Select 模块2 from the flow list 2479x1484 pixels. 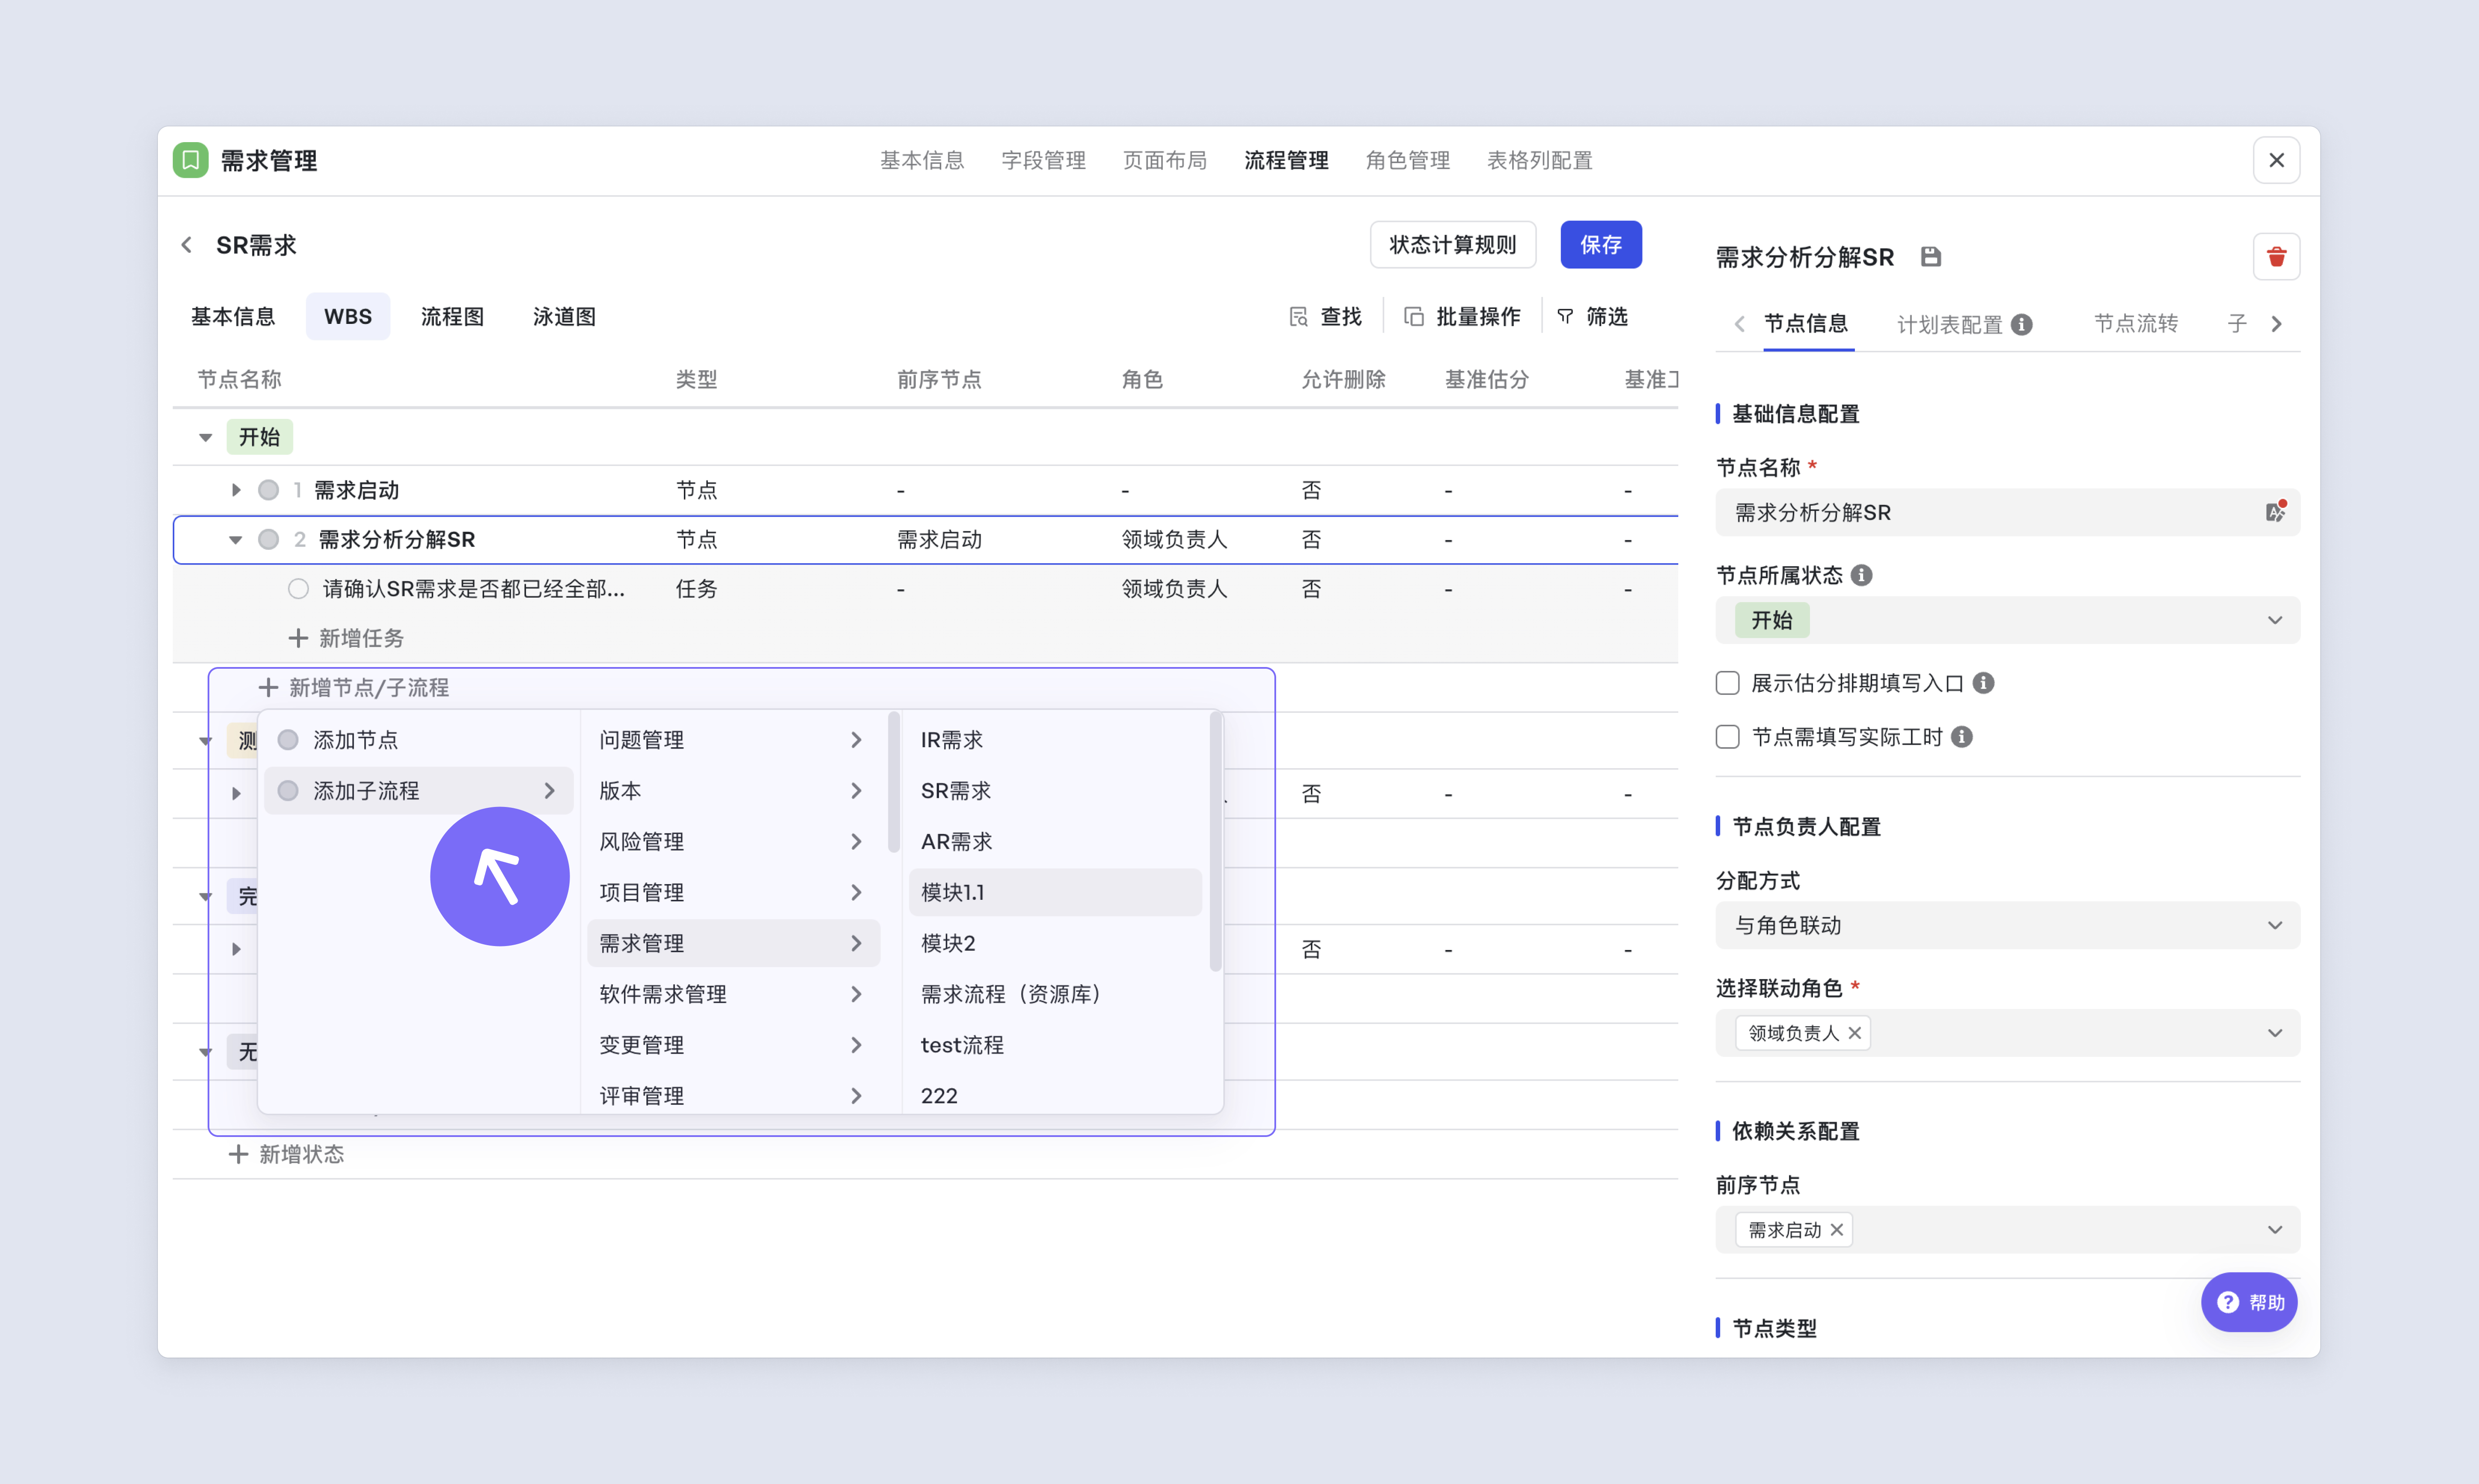tap(1055, 943)
